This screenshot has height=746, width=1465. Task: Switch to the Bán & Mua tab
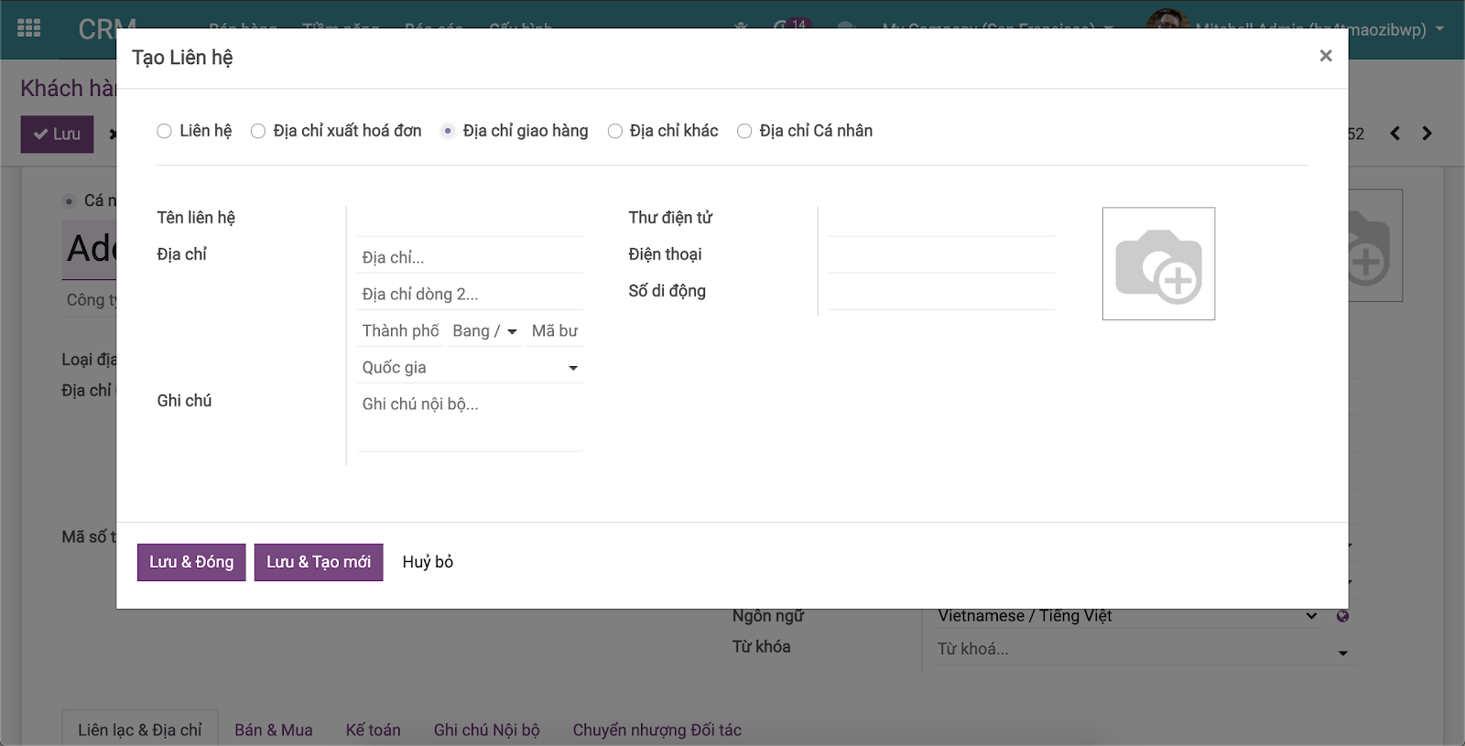point(274,730)
